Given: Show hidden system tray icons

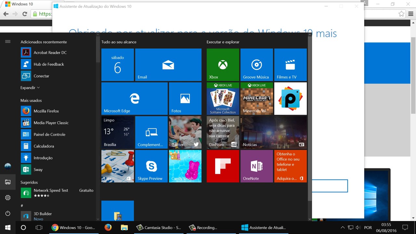Looking at the screenshot, I should coord(343,227).
